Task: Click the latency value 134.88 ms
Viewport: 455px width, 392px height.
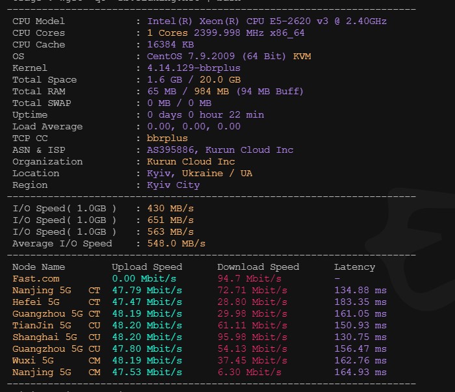Action: tap(360, 291)
